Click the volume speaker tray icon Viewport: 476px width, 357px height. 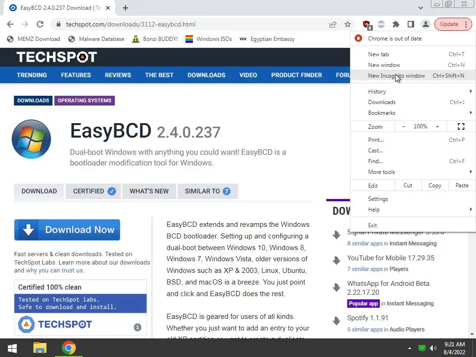433,348
